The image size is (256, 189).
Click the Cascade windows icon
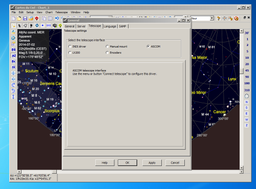coord(44,18)
